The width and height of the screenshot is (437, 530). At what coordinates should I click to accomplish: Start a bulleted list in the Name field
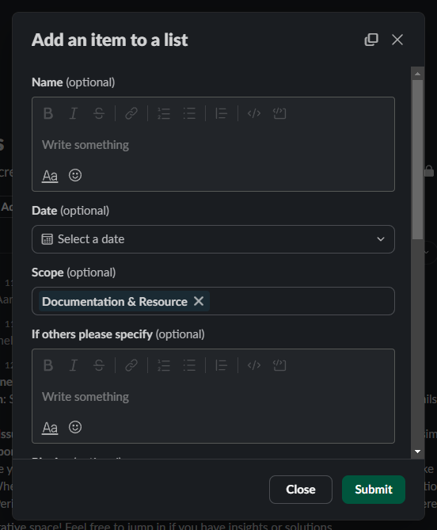(189, 113)
